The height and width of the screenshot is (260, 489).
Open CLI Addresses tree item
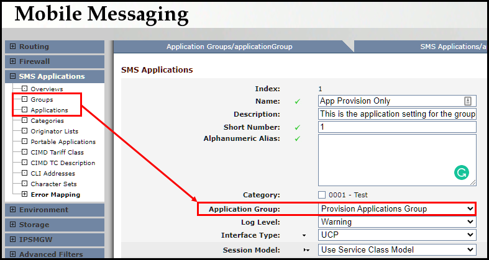[53, 174]
